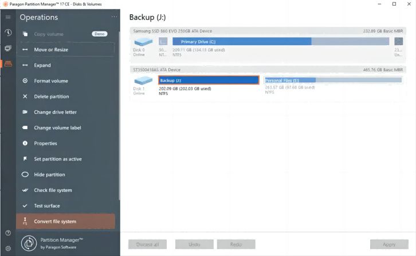The width and height of the screenshot is (416, 256).
Task: Choose Format volume operation
Action: [66, 81]
